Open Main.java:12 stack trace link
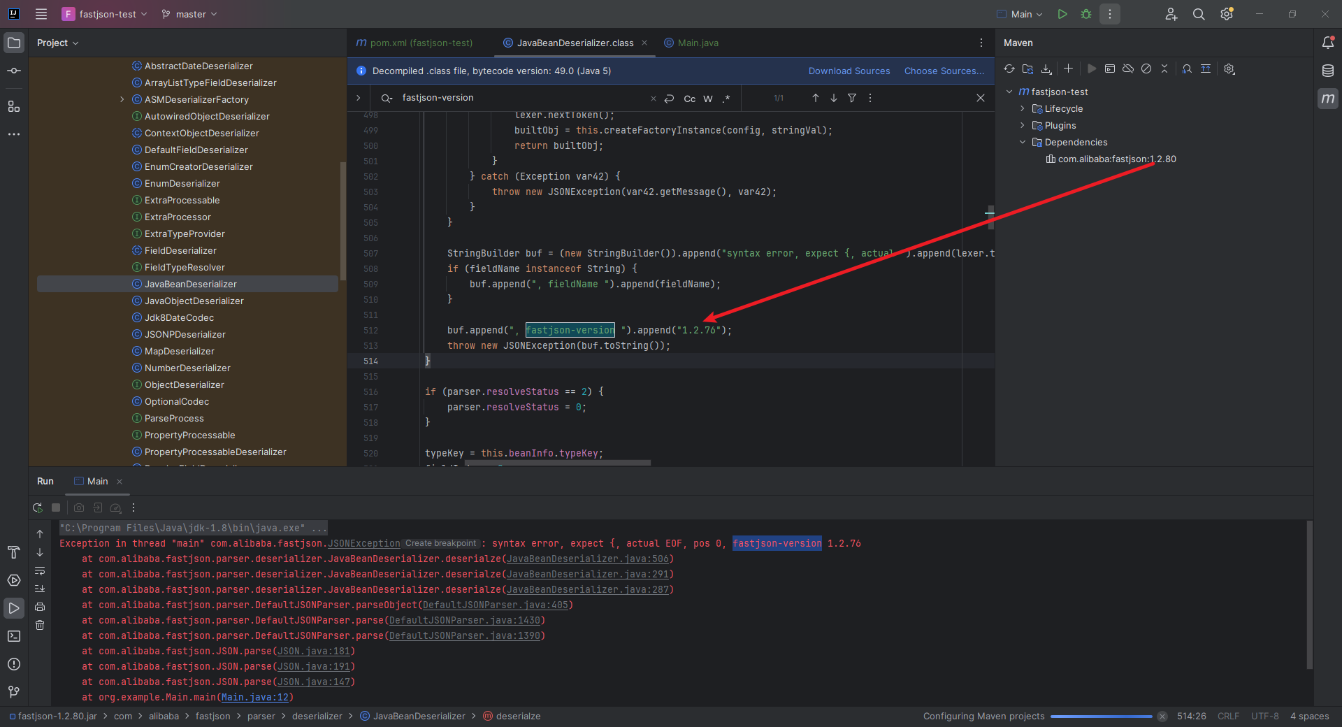The height and width of the screenshot is (727, 1342). point(255,697)
